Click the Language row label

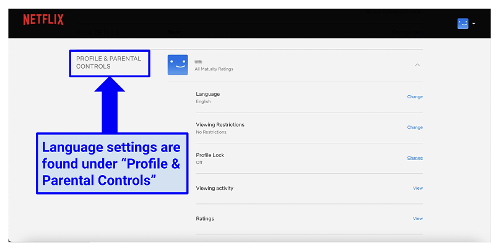[x=207, y=94]
